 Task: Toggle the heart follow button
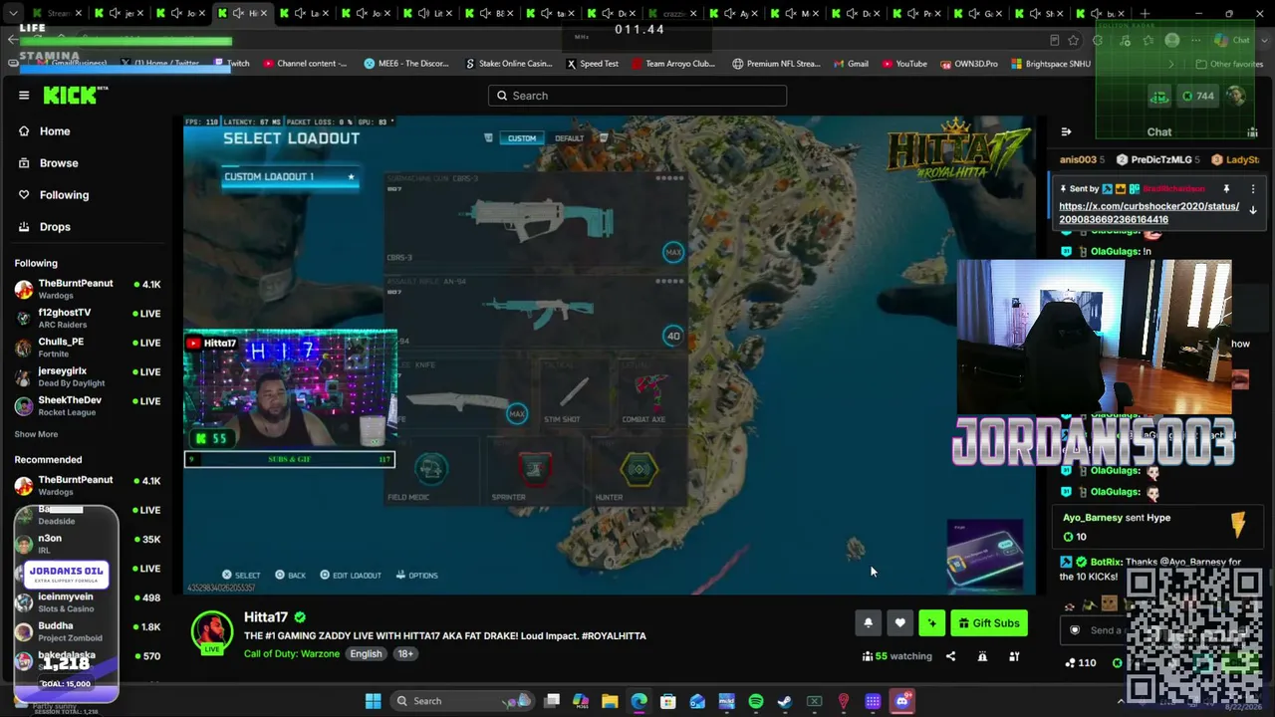click(899, 623)
